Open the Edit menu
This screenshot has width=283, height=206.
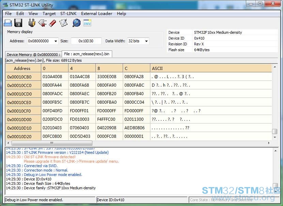coord(20,14)
